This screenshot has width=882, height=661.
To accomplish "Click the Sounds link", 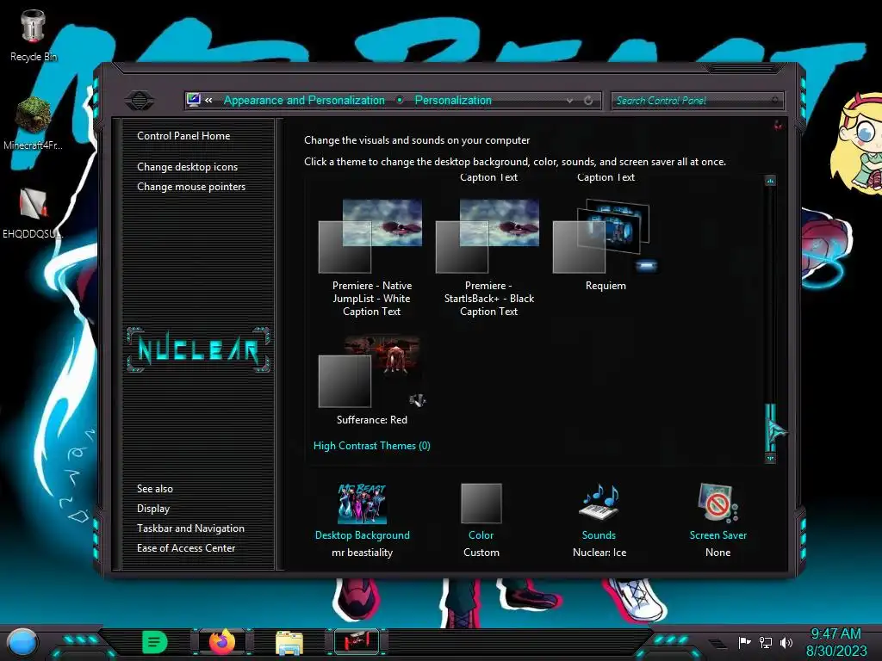I will pos(599,535).
